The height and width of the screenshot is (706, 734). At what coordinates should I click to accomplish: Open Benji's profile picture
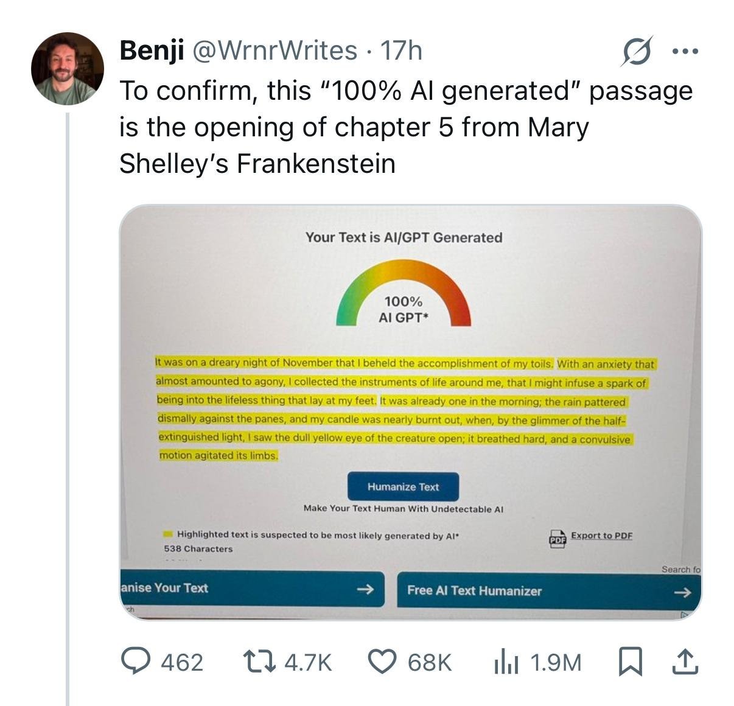[x=68, y=68]
